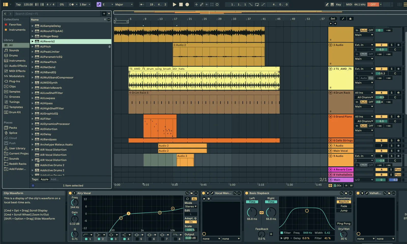The width and height of the screenshot is (407, 244).
Task: Open Ext. In input dropdown on 2 Audio
Action: click(x=364, y=45)
